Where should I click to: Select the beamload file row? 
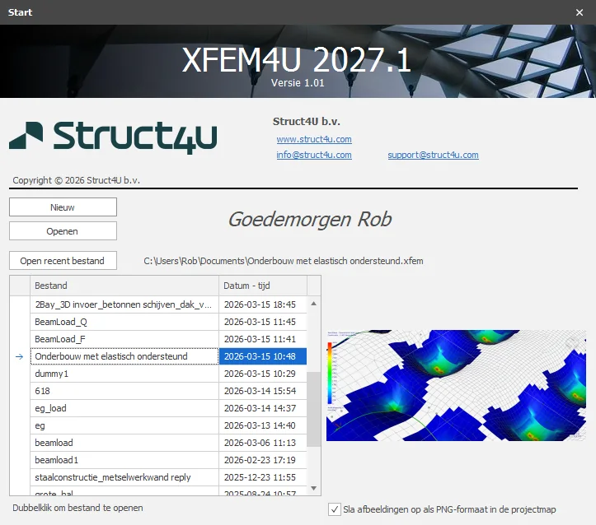click(x=124, y=443)
